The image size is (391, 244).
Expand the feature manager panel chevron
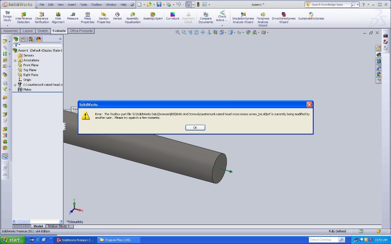tap(60, 39)
